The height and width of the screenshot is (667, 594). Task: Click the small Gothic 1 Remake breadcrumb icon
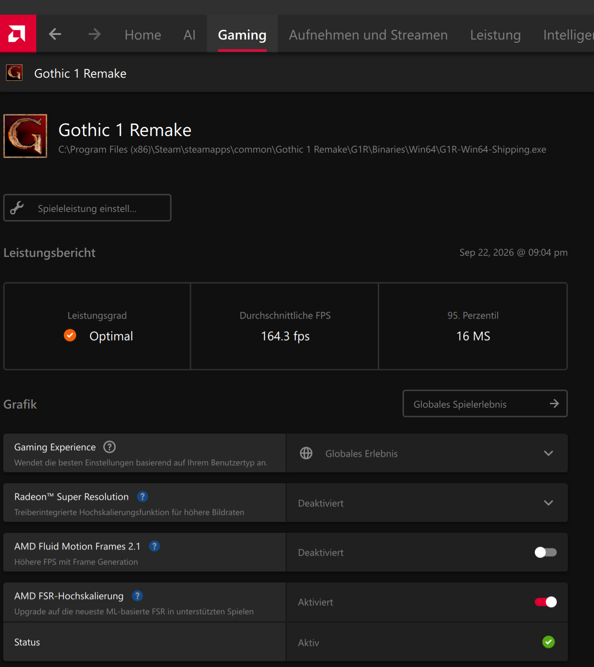[x=14, y=73]
